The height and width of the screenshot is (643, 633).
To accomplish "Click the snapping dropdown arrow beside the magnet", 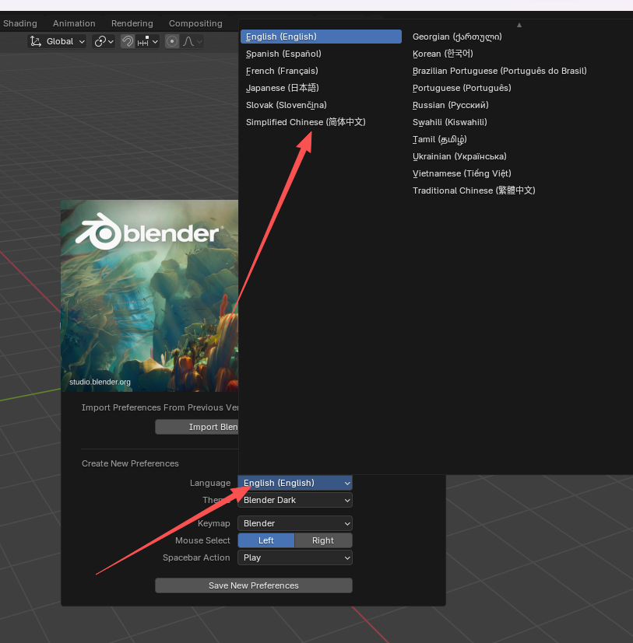I will [x=155, y=41].
